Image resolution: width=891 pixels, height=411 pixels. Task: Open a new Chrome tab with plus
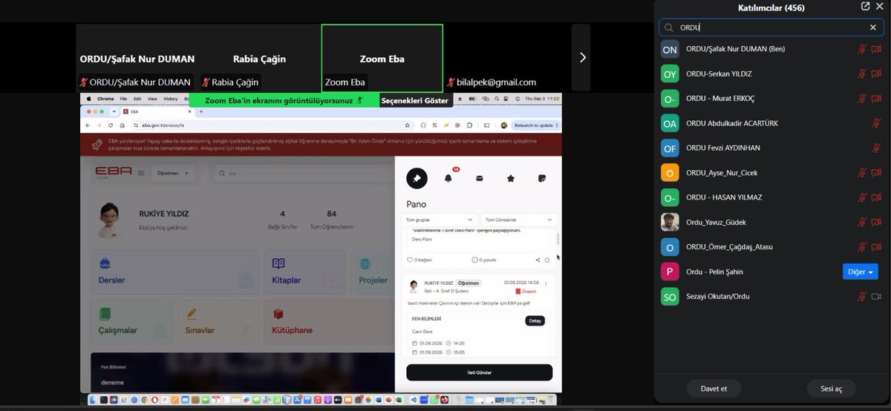tap(200, 111)
